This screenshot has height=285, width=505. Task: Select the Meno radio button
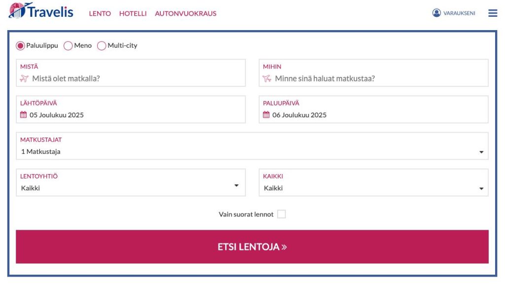(x=68, y=45)
